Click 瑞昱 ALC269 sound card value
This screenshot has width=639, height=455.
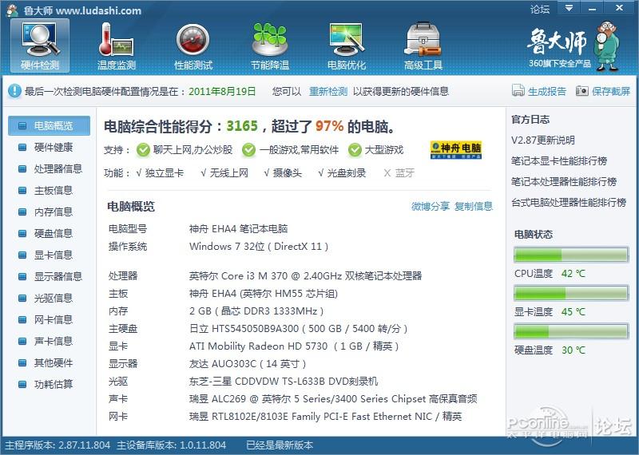click(333, 399)
